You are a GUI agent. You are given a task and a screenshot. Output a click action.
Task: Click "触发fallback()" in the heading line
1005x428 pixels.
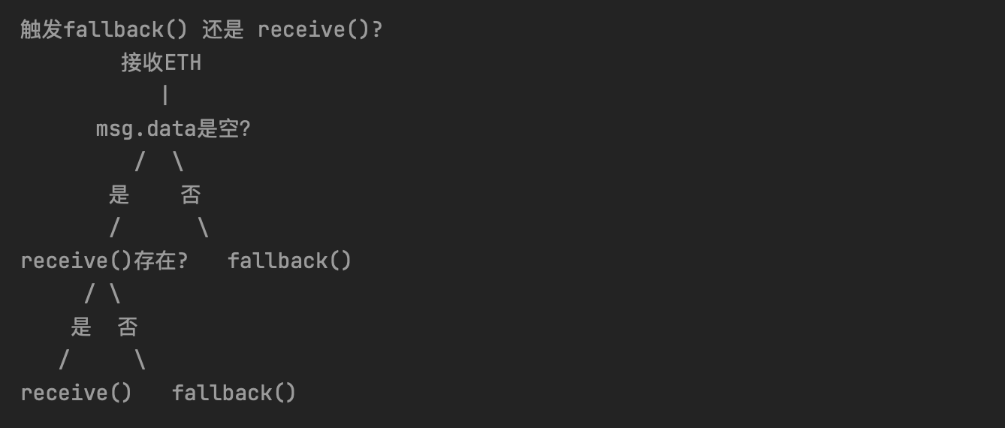104,30
